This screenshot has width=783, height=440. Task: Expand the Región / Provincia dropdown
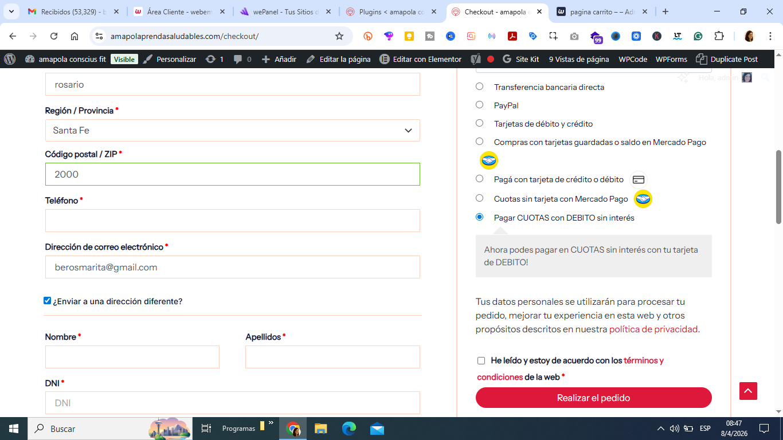point(233,130)
